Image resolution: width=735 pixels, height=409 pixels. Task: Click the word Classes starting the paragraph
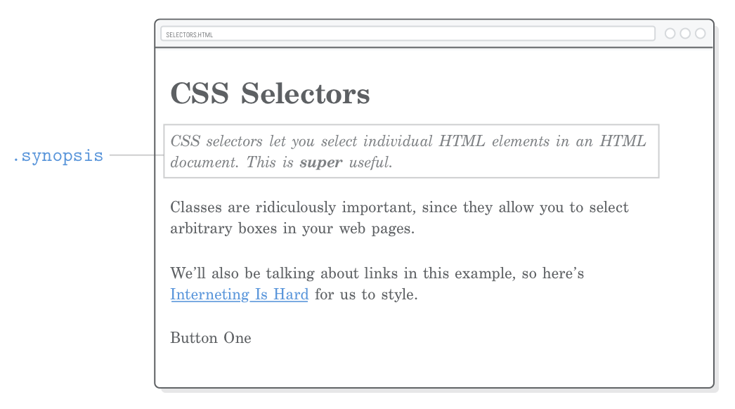(195, 208)
